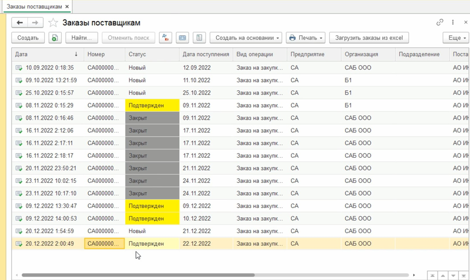Click organization Б1 in the 09.10.2022 row
470x280 pixels.
point(348,81)
